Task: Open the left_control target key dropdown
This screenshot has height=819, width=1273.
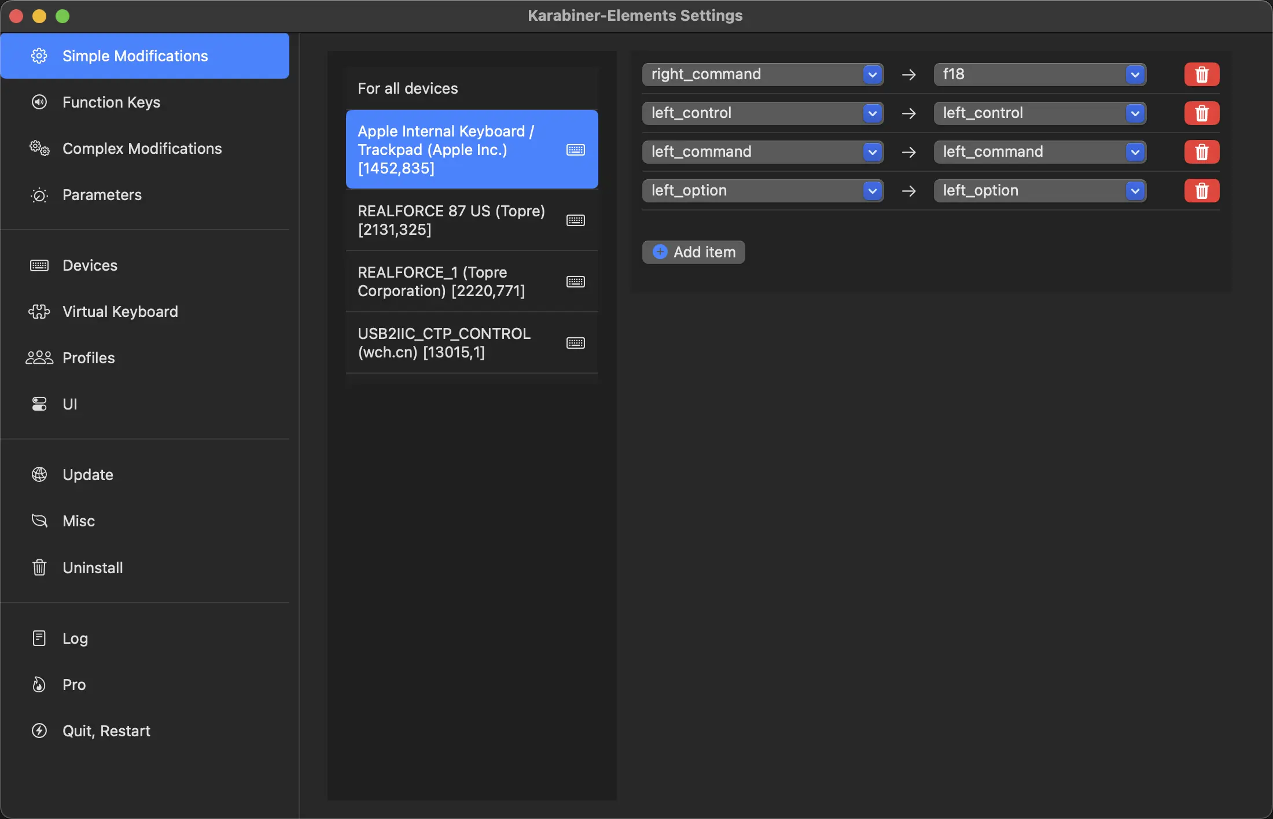Action: coord(1040,113)
